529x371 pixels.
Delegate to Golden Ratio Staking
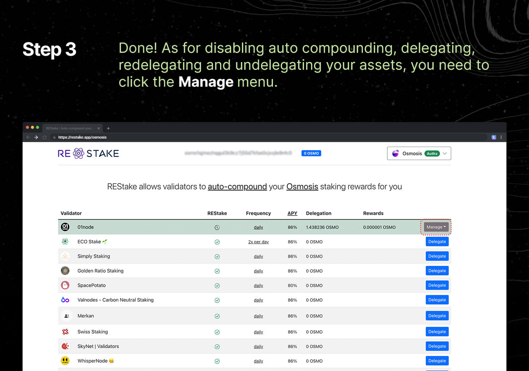tap(437, 270)
